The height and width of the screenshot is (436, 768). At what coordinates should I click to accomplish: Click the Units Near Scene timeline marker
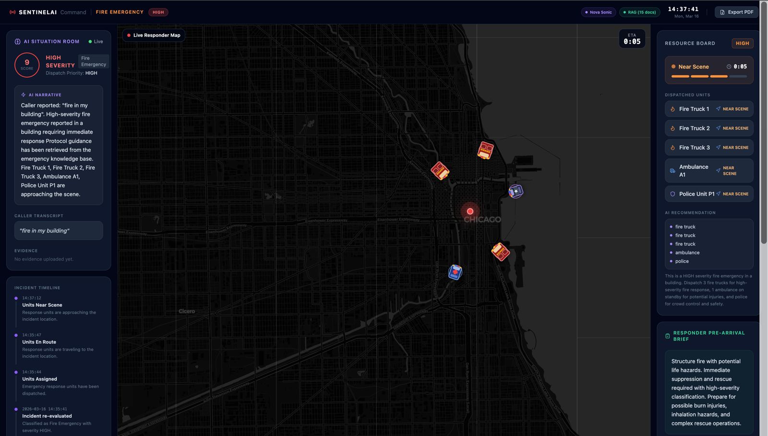tap(16, 298)
